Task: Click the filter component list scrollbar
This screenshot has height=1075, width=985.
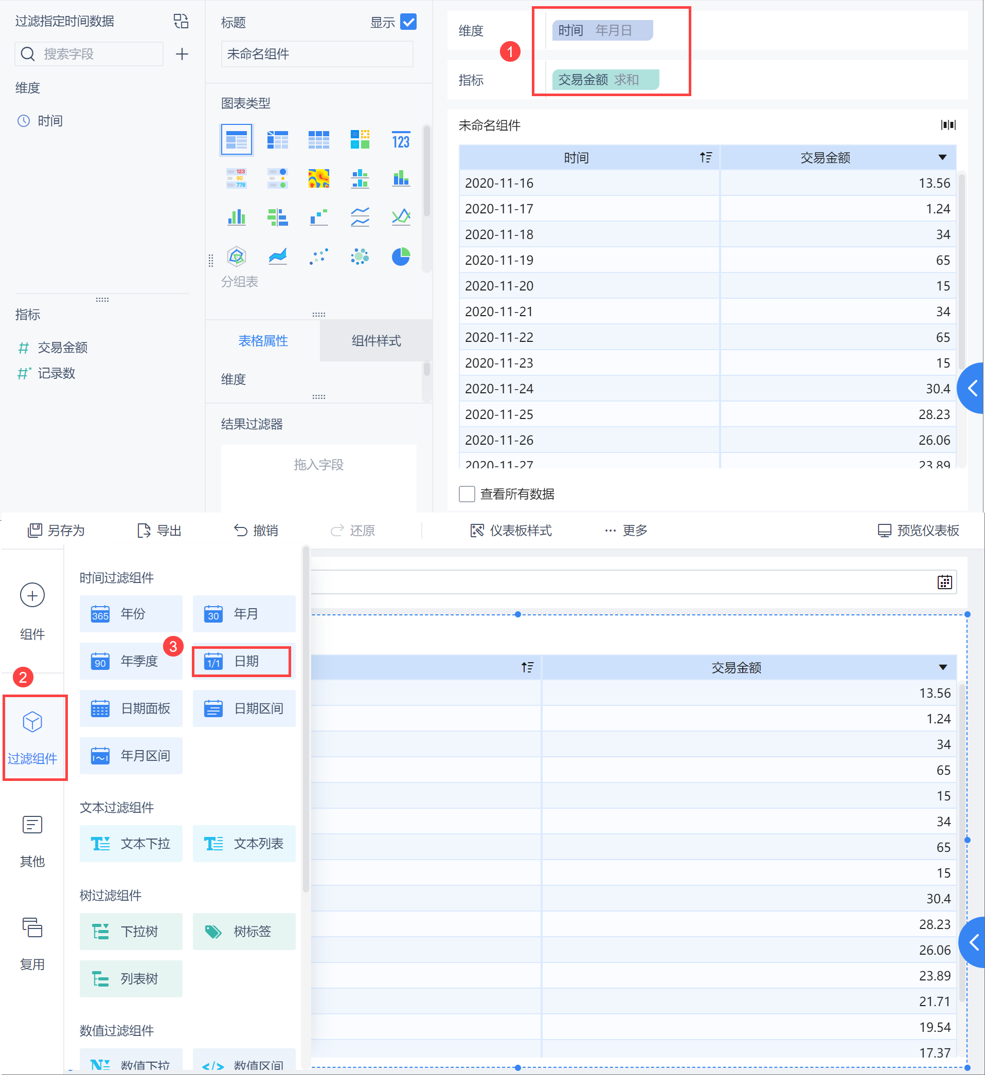Action: [x=306, y=720]
